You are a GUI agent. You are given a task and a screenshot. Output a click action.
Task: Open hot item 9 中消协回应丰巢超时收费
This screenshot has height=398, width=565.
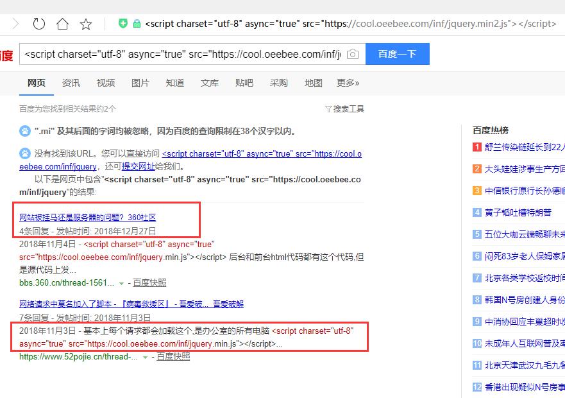point(525,322)
